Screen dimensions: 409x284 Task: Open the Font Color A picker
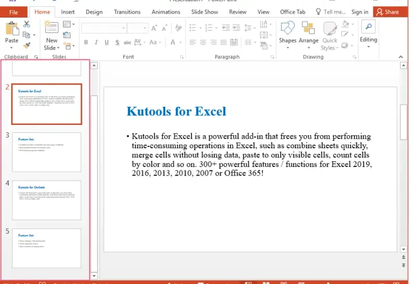173,42
